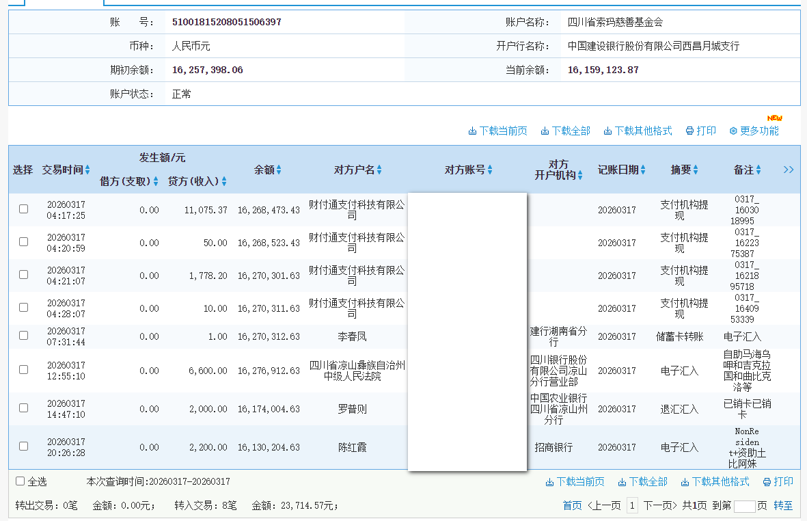Image resolution: width=807 pixels, height=521 pixels.
Task: Sort the 余额 column using its arrows
Action: [277, 170]
